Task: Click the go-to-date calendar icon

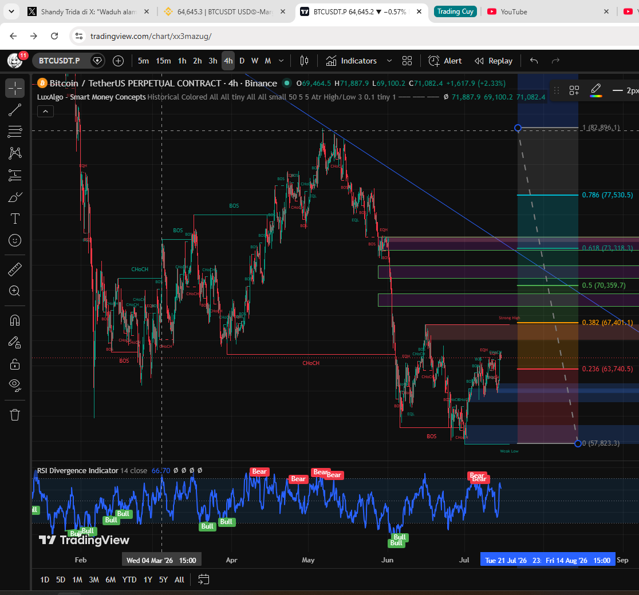Action: pyautogui.click(x=203, y=579)
